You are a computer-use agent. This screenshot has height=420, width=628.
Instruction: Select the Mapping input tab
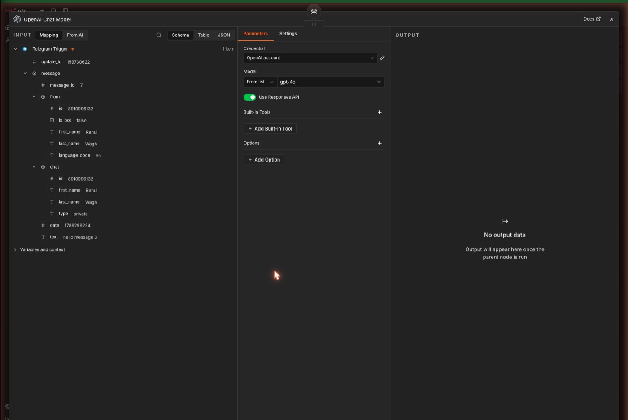click(49, 35)
